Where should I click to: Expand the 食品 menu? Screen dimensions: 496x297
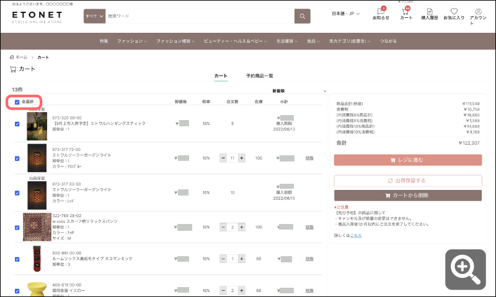313,41
